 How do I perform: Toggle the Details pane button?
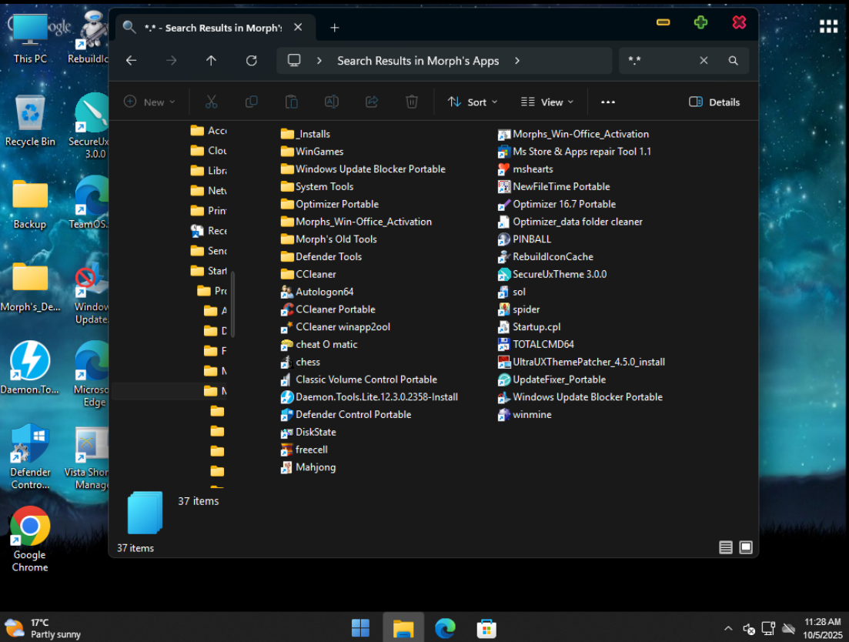point(714,102)
